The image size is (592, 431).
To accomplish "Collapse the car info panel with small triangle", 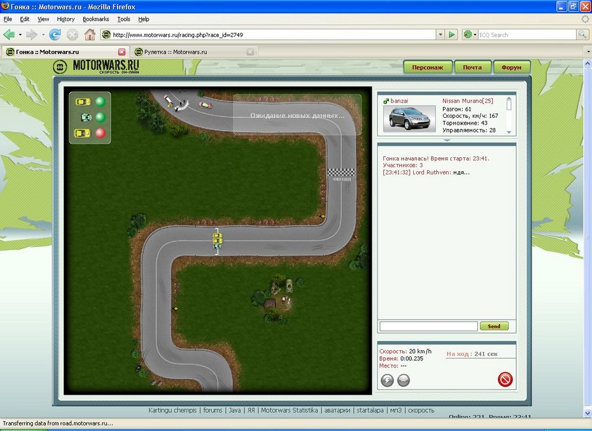I will tap(447, 140).
